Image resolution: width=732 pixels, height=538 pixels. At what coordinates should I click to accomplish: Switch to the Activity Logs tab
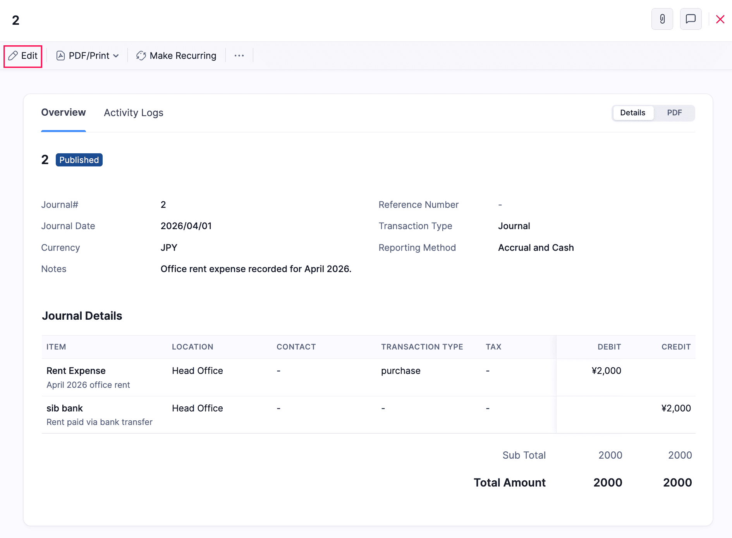134,113
